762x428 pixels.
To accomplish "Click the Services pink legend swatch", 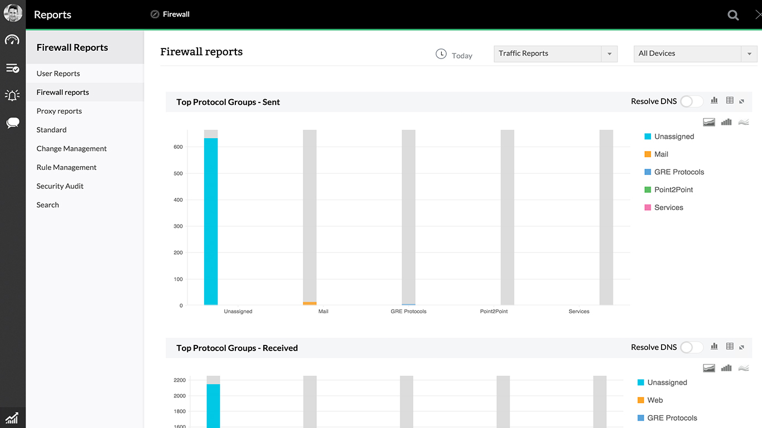I will click(648, 208).
